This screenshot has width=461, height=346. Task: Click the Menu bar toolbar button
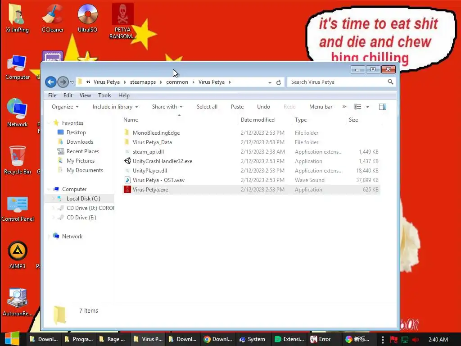click(x=321, y=106)
